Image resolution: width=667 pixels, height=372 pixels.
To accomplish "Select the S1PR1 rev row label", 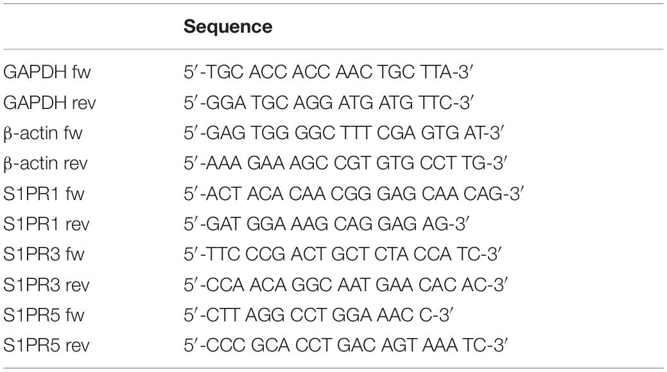I will pos(46,224).
